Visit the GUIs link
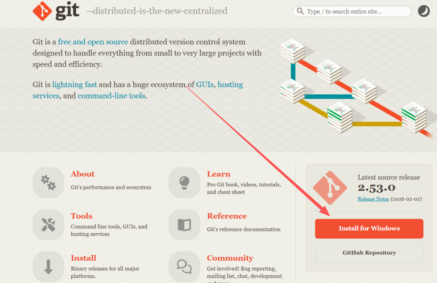 pos(205,84)
